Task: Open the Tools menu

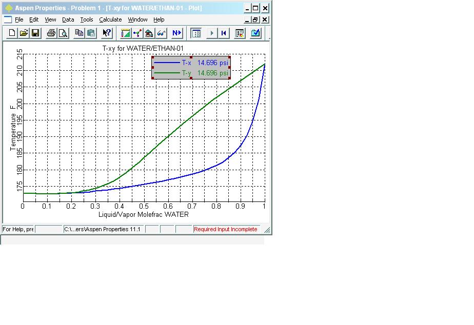Action: [87, 19]
